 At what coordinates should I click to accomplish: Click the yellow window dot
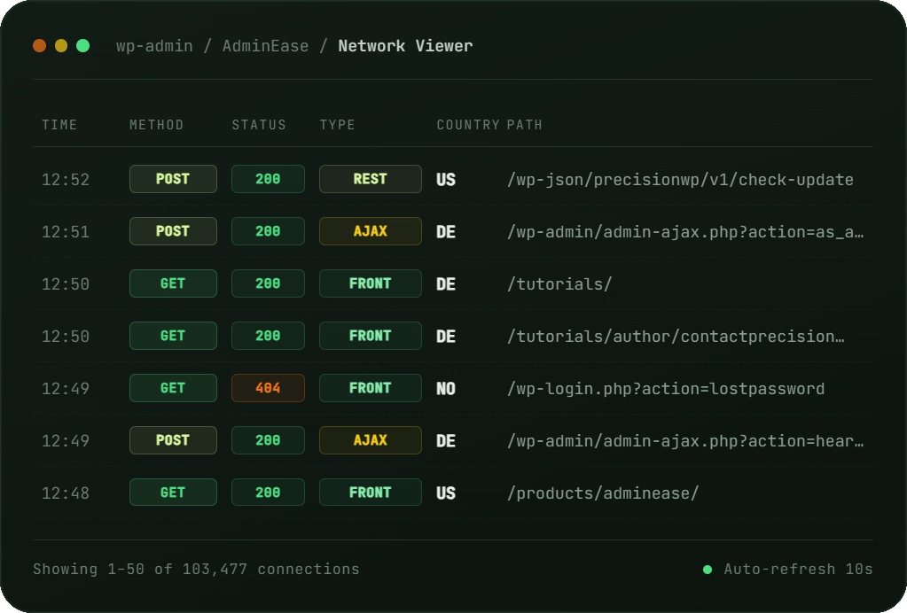point(61,46)
